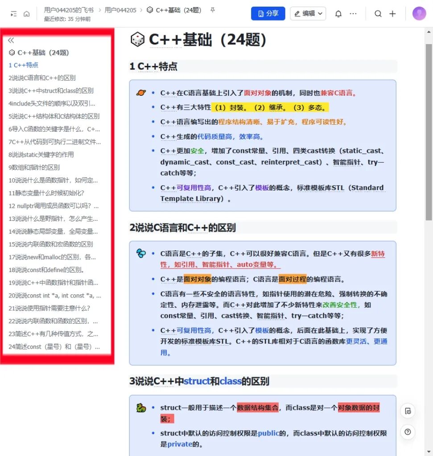Jump to outline item 20说说const int *a

coord(55,296)
